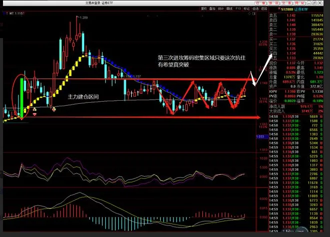330x237 pixels.
Task: Click the 内盘 value 681.3万
Action: coord(316,82)
